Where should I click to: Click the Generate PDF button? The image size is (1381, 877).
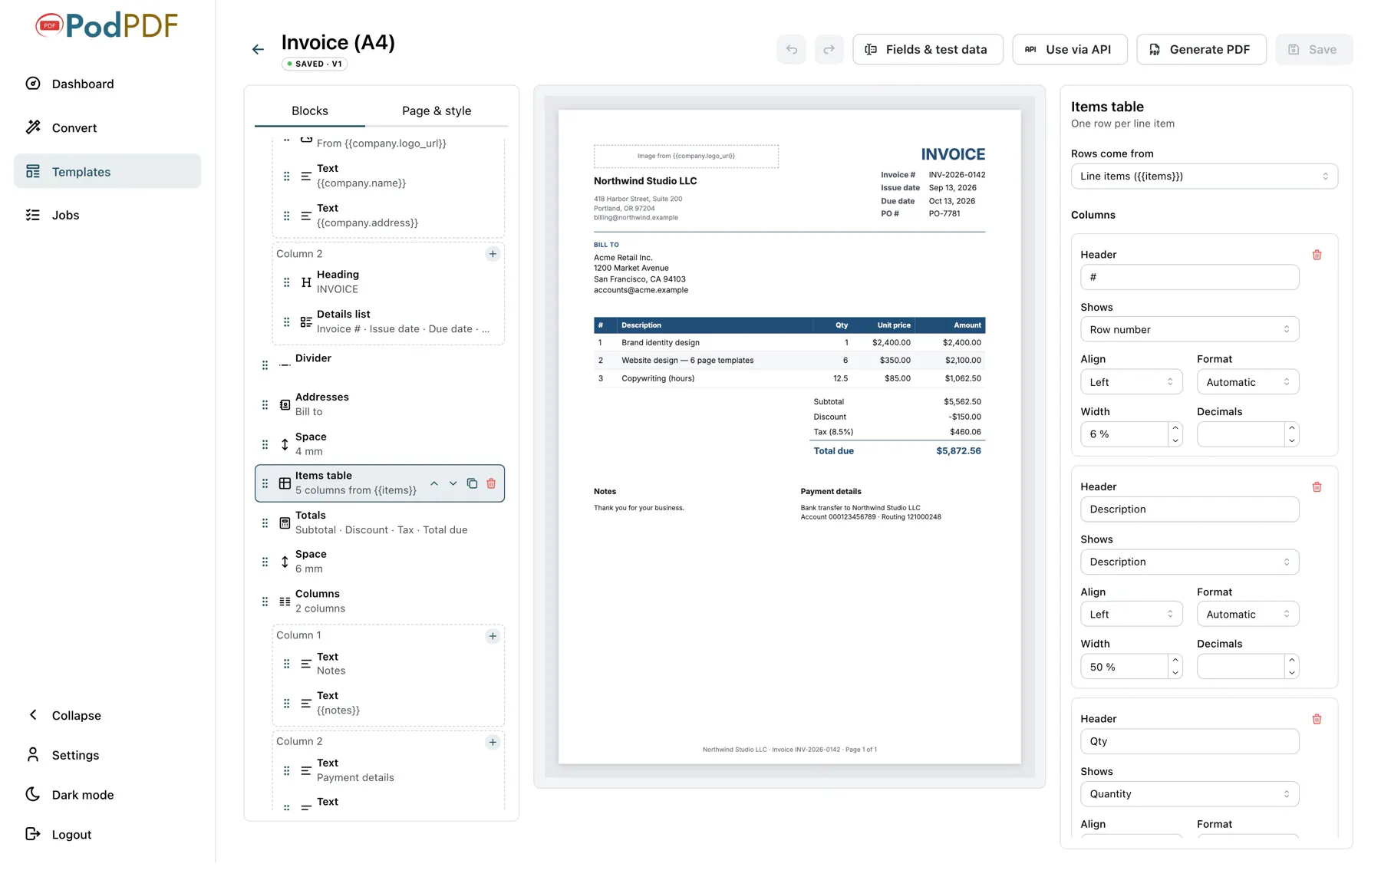1201,50
